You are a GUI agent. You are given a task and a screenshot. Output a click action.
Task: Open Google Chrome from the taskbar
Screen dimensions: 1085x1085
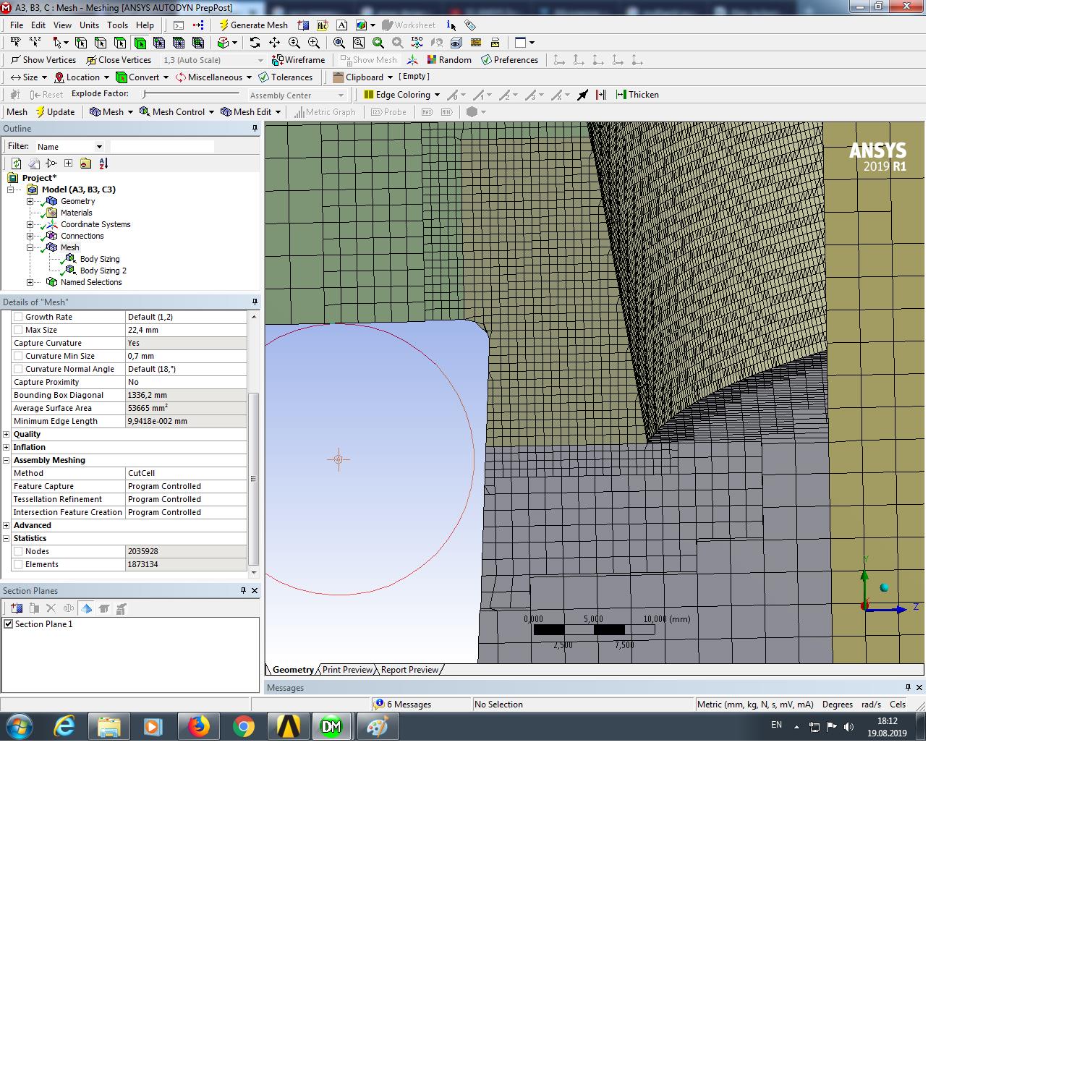pos(244,726)
